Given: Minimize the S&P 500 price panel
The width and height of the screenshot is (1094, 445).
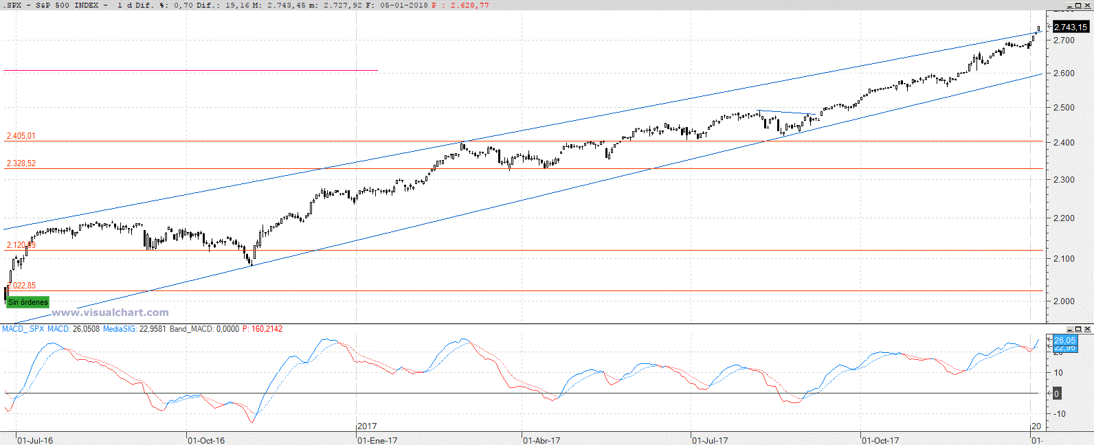Looking at the screenshot, I should click(x=1069, y=6).
